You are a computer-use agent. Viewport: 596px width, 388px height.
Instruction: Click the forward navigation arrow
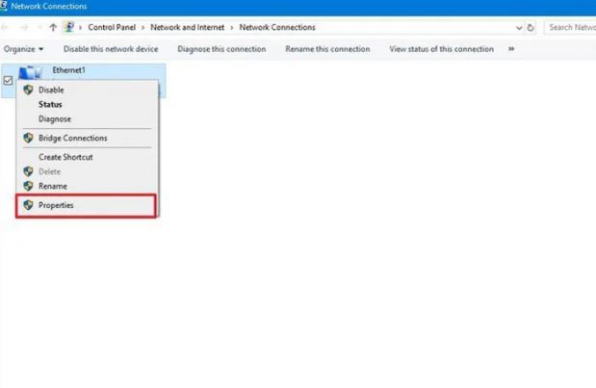(x=24, y=27)
